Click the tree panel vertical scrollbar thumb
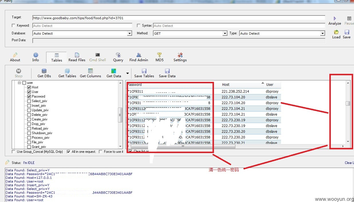Screen dimensions: 354x202 point(120,115)
